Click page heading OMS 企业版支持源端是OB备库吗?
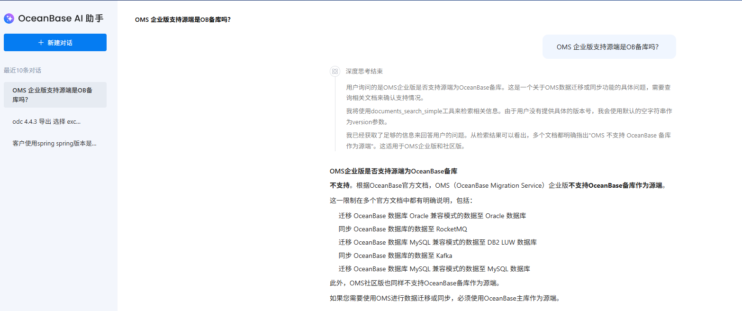This screenshot has width=742, height=311. point(183,20)
